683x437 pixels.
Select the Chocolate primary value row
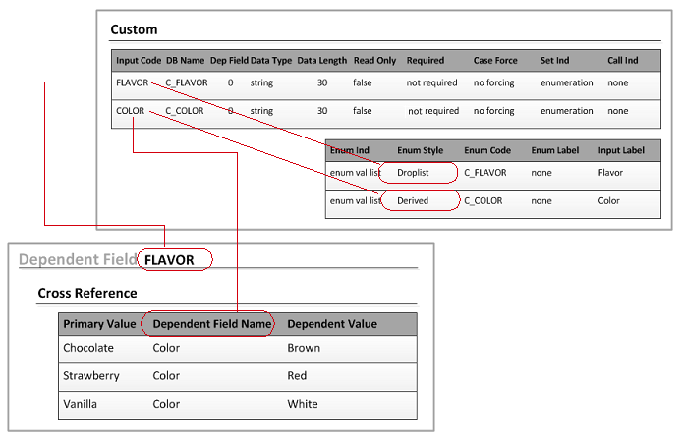click(x=88, y=348)
